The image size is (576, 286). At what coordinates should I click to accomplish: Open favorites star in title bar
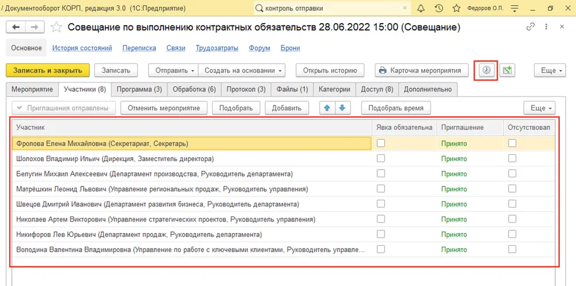coord(456,7)
